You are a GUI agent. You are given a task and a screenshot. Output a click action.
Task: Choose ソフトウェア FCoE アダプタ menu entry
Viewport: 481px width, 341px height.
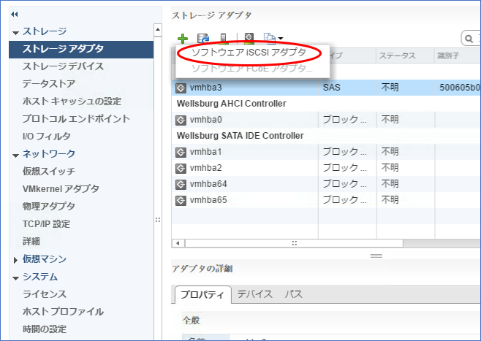point(252,68)
